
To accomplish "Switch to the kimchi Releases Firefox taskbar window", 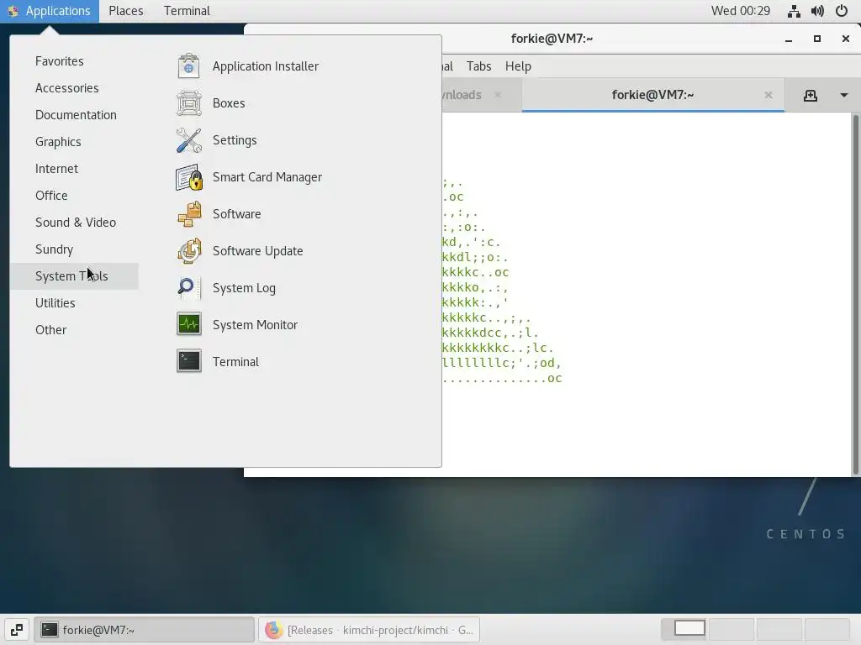I will click(369, 630).
